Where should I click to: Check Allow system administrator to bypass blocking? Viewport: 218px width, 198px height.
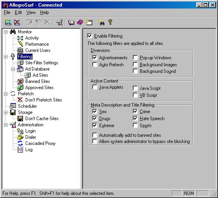(95, 141)
